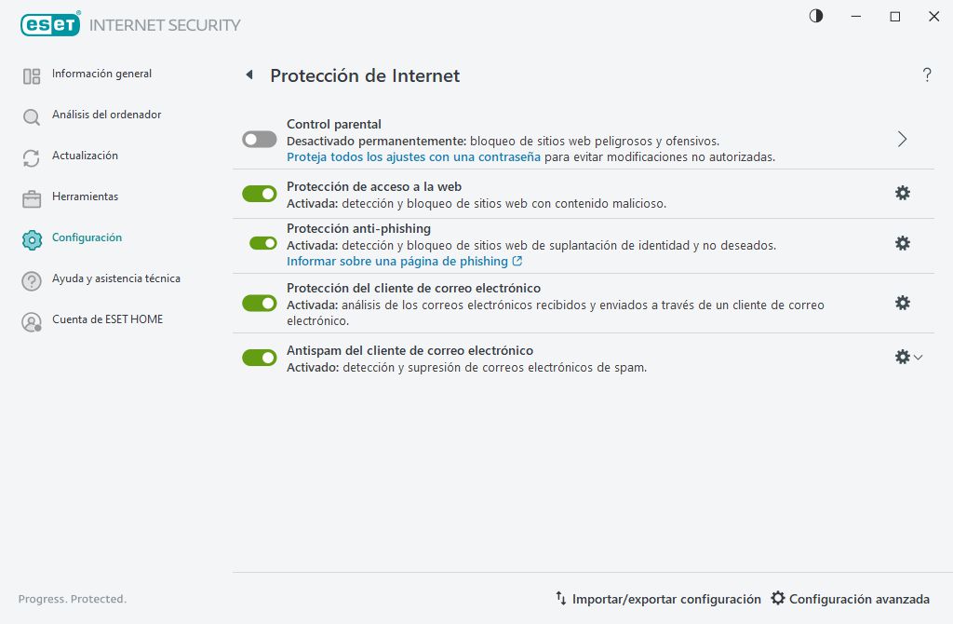
Task: Disable Protección de acceso a la web
Action: point(259,194)
